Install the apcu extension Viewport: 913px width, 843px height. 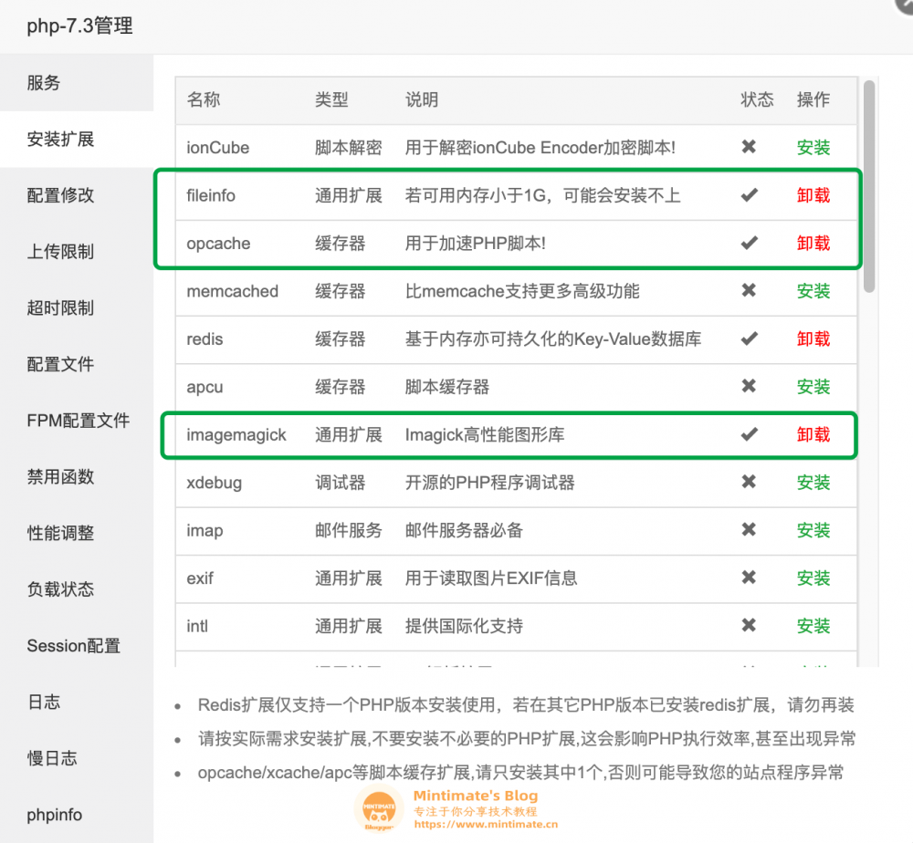[813, 387]
